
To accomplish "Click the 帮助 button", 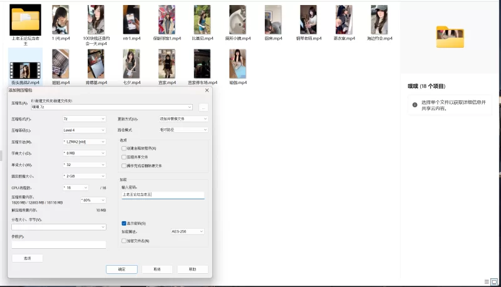I will click(193, 269).
